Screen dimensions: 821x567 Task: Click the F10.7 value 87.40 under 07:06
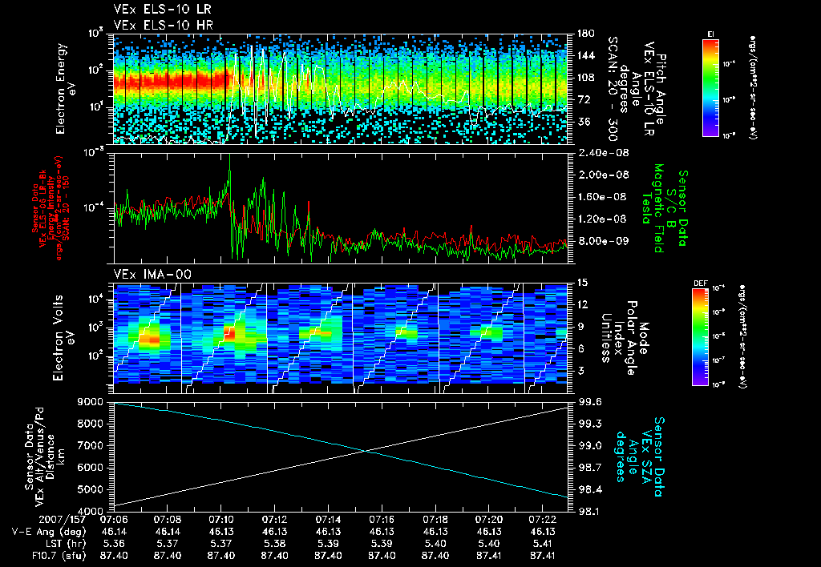(114, 556)
